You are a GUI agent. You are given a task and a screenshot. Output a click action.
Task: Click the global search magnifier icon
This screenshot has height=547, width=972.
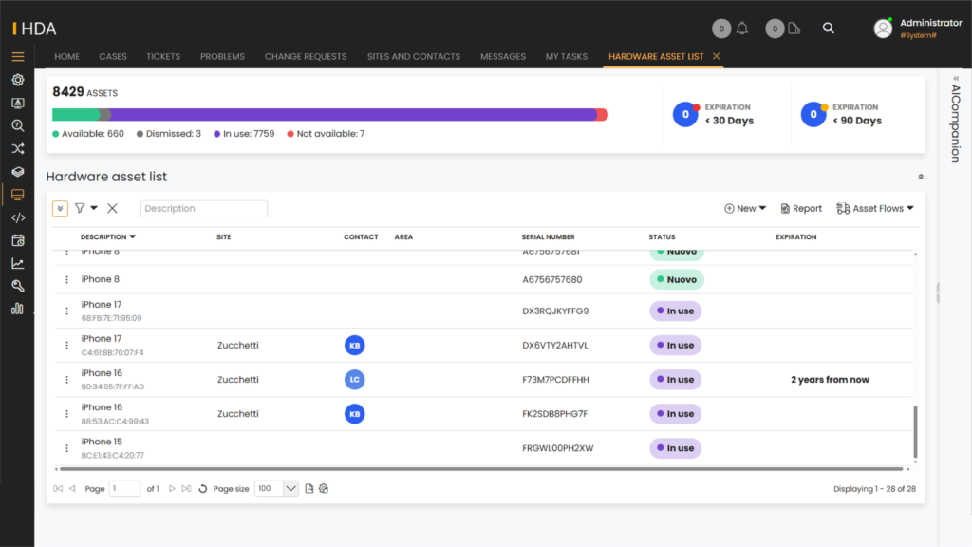click(828, 28)
